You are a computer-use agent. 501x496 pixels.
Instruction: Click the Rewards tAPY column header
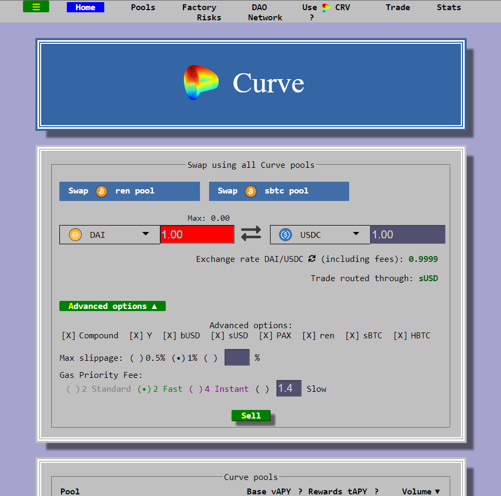[x=337, y=491]
